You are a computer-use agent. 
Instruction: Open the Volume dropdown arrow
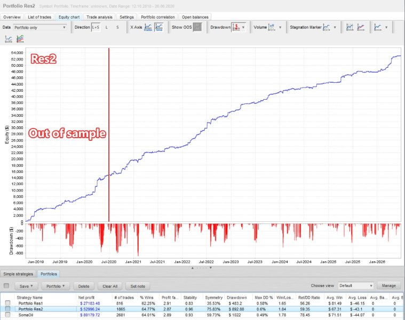(x=280, y=27)
